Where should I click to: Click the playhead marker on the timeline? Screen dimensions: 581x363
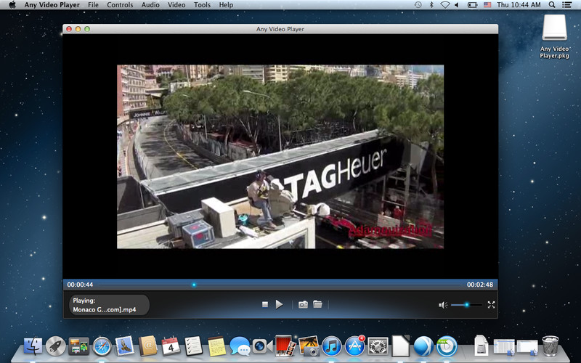point(194,285)
